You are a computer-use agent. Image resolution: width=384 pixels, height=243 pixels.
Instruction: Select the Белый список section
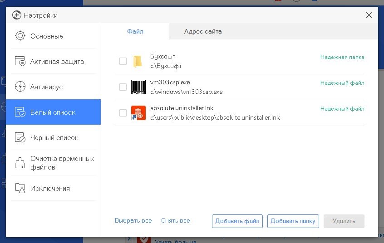coord(53,112)
